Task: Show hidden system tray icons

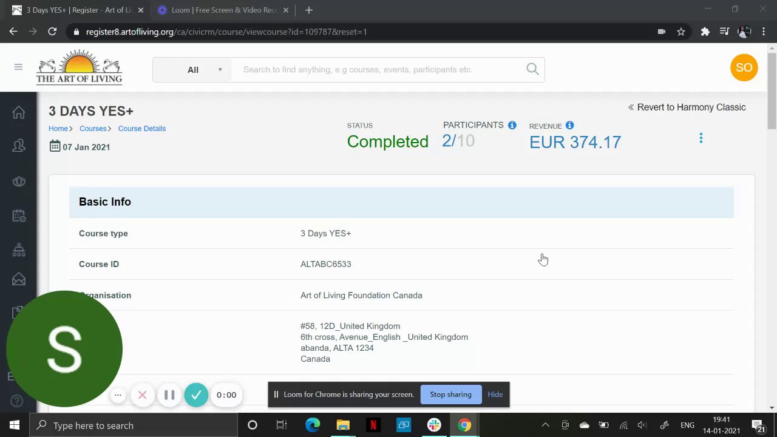Action: (545, 425)
